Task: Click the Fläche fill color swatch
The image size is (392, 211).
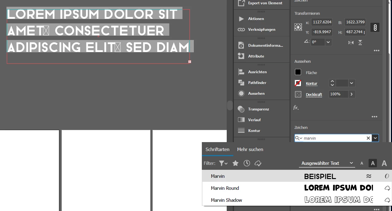Action: point(298,72)
